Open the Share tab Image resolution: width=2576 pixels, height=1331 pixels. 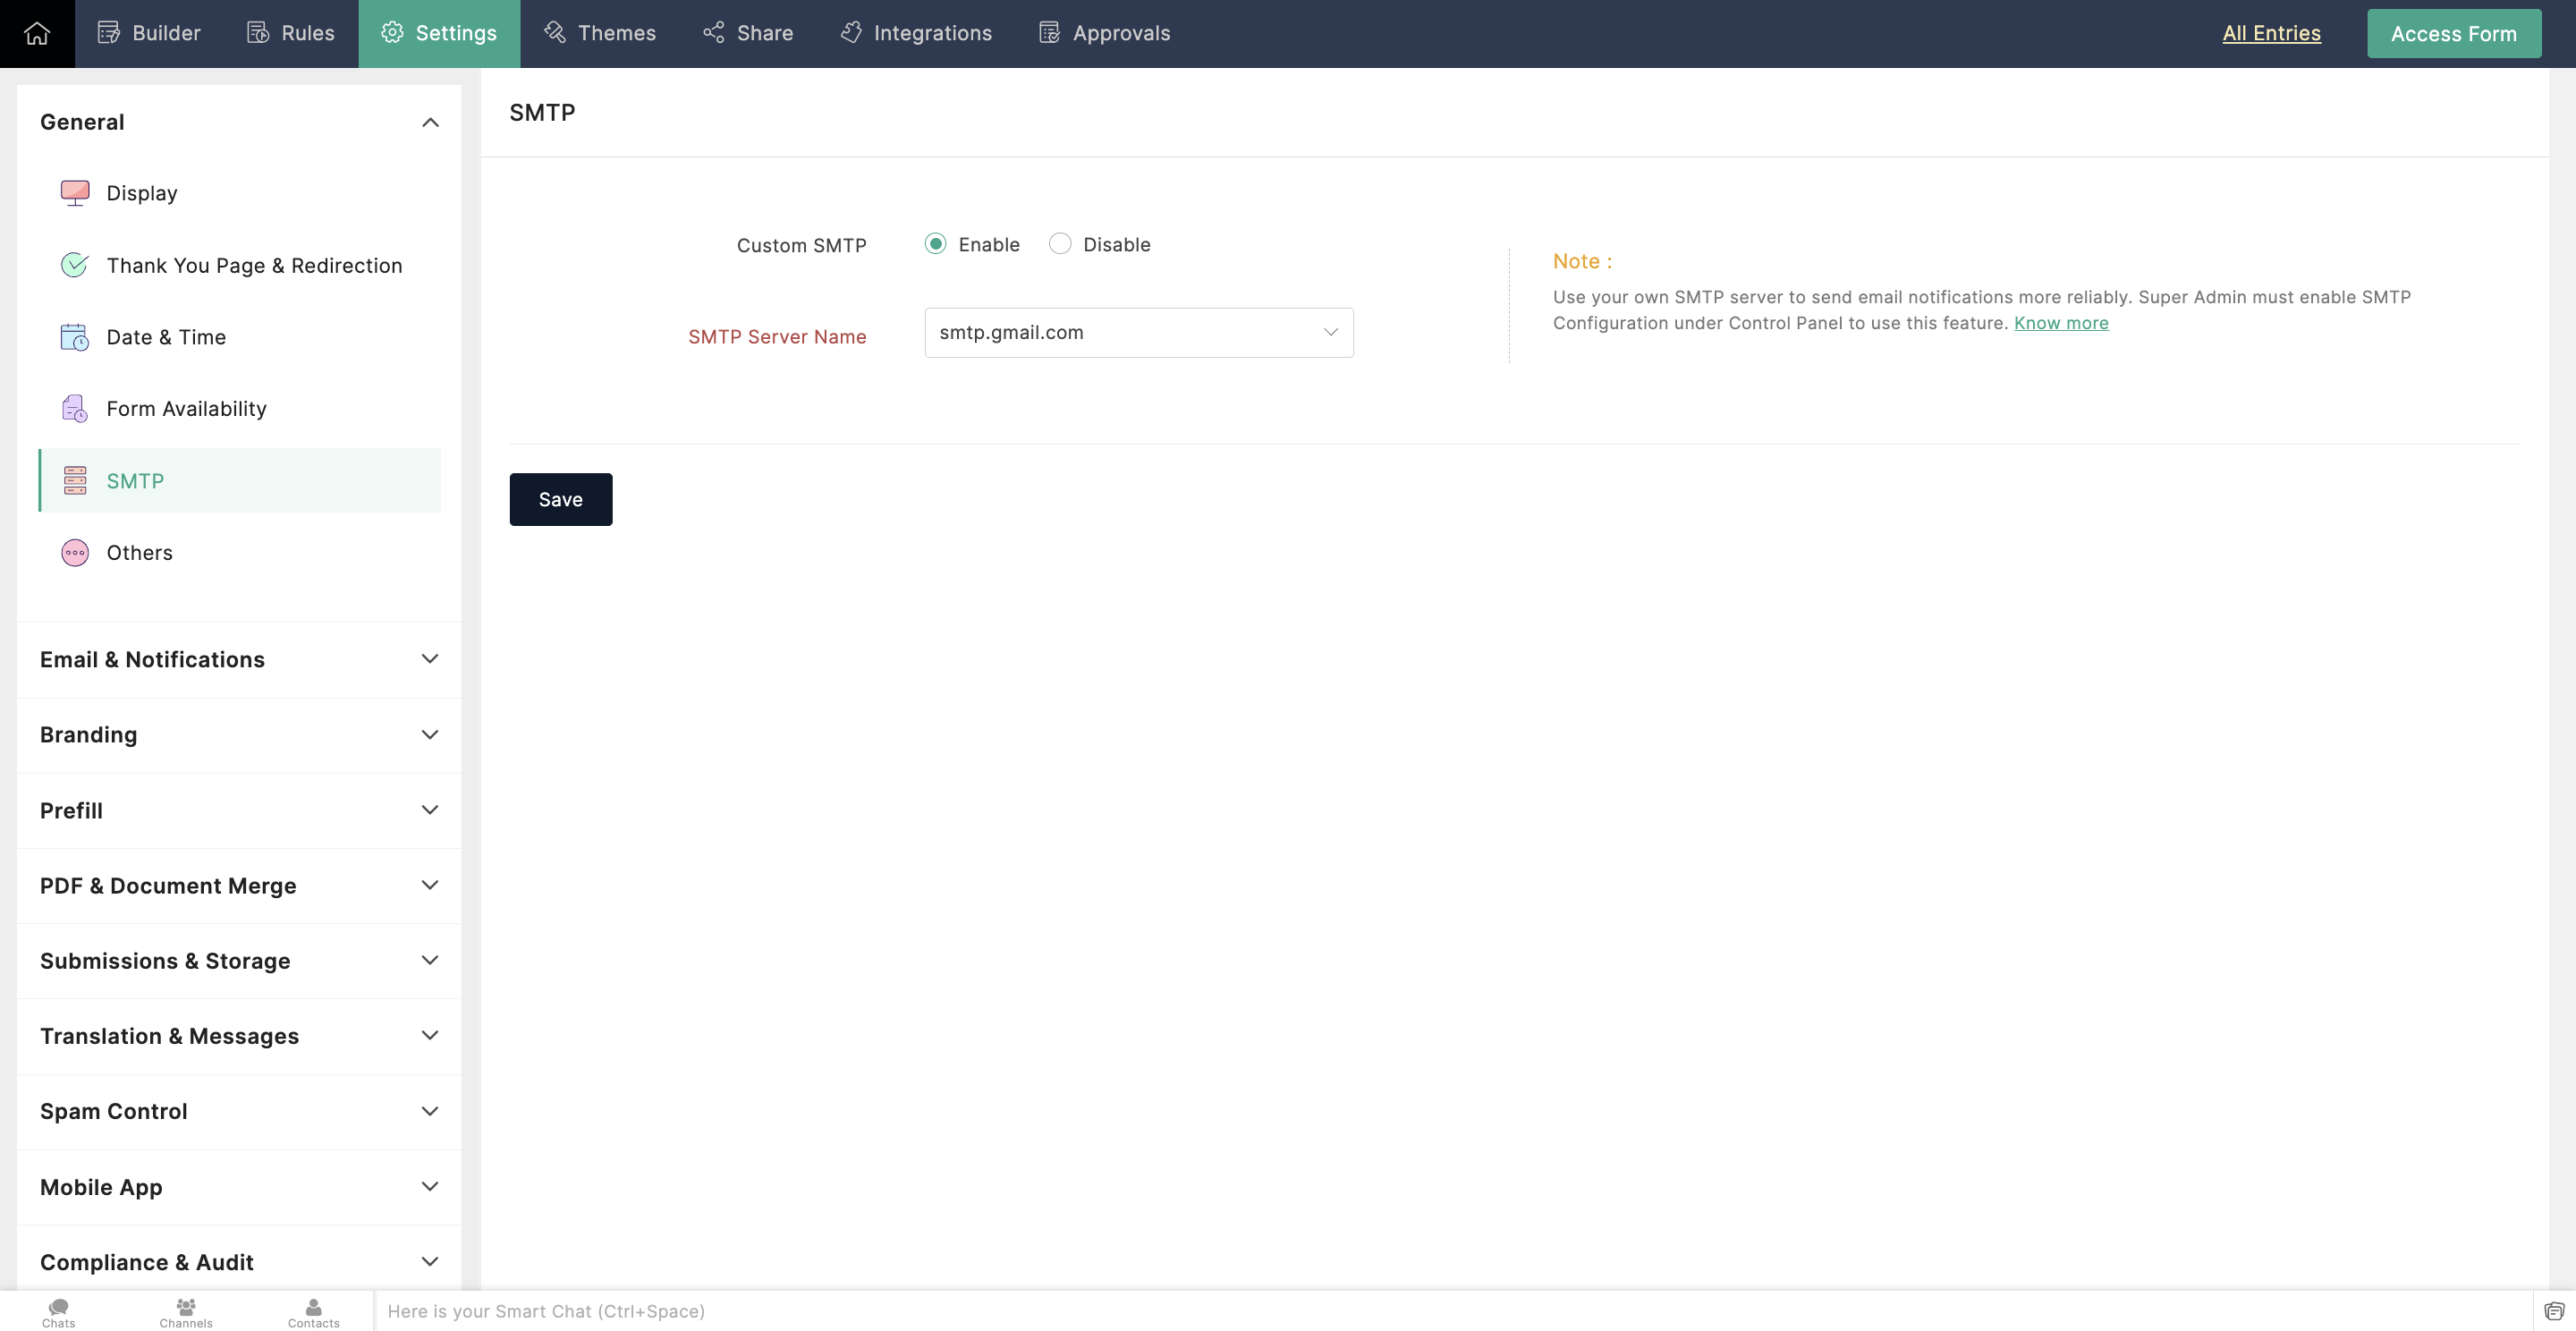(748, 33)
